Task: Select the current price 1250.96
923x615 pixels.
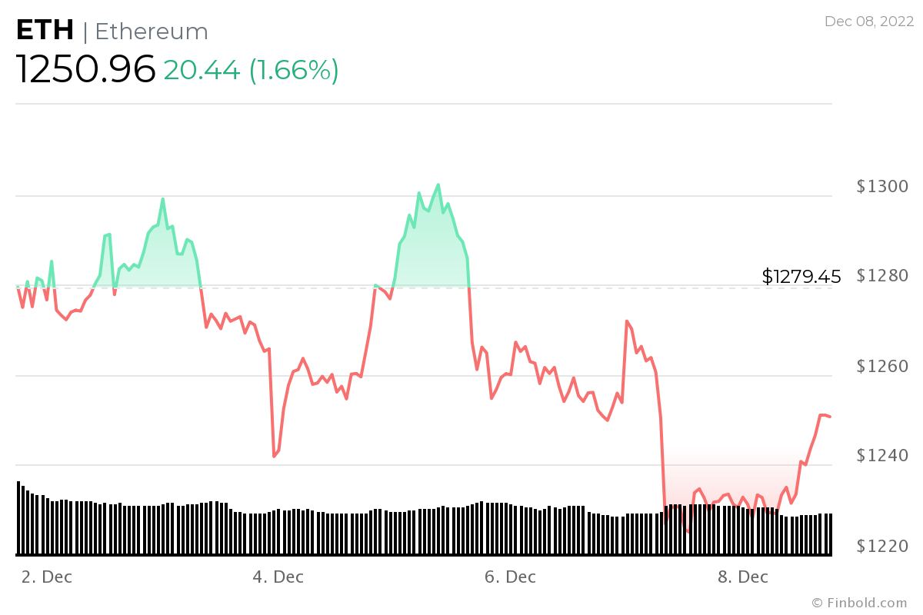Action: point(86,70)
